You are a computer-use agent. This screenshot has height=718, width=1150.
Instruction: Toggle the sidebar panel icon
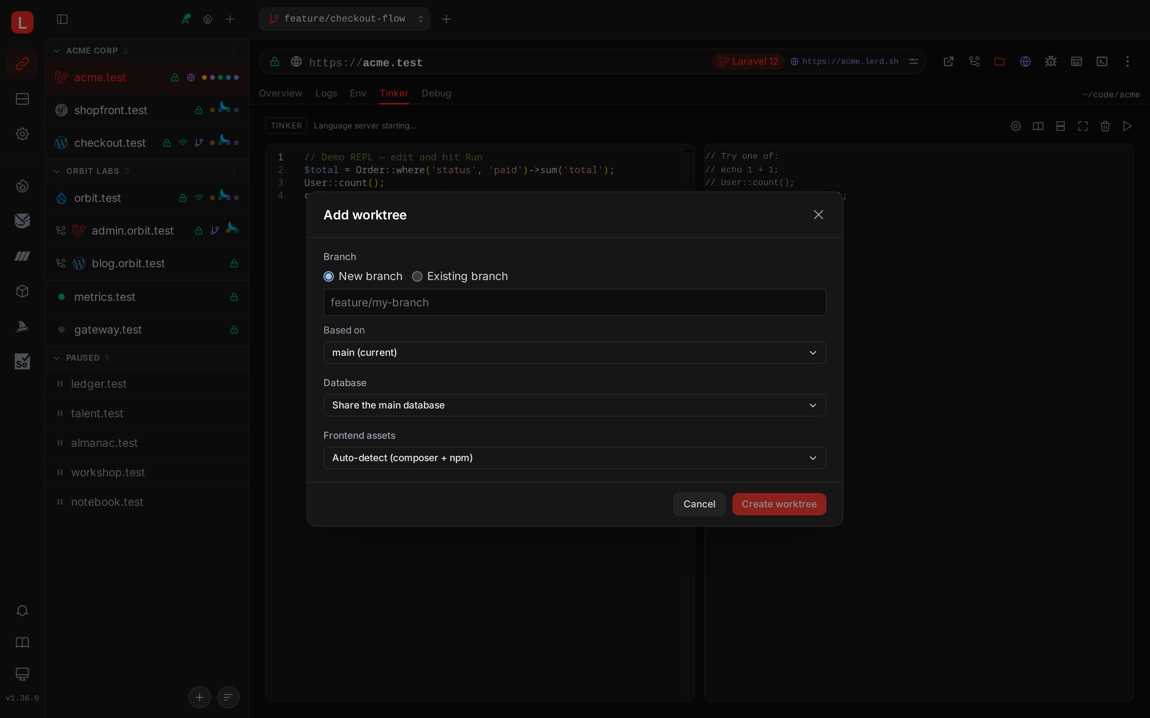pos(62,19)
